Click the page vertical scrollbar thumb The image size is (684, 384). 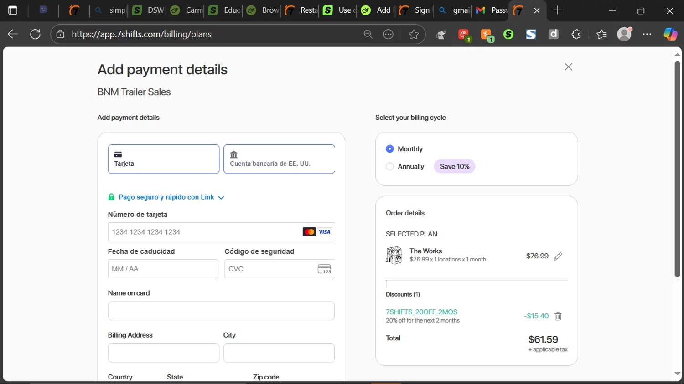coord(677,169)
